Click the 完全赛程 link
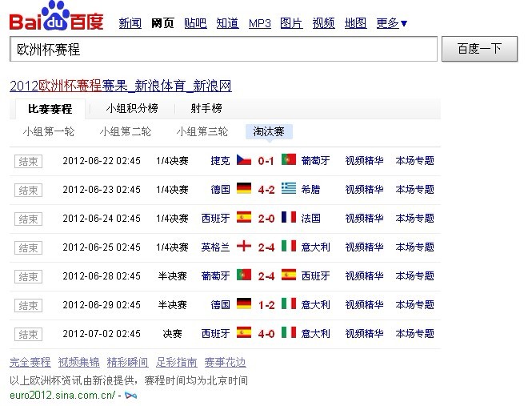 (x=30, y=362)
